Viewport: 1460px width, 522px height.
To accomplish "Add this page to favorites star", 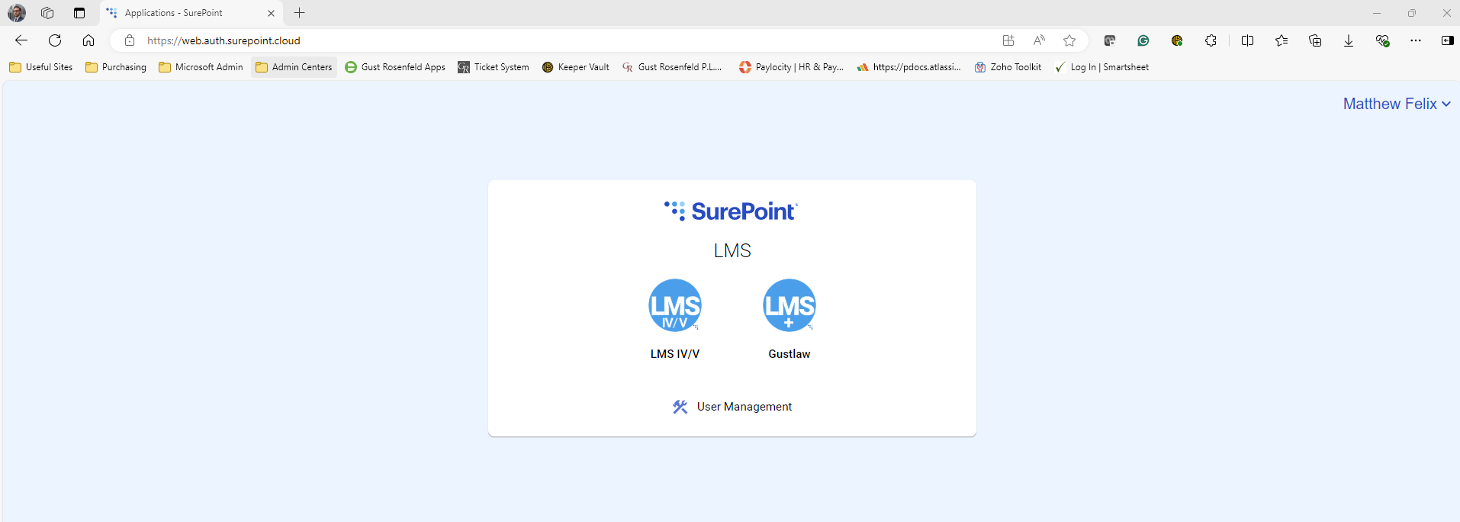I will click(1069, 40).
